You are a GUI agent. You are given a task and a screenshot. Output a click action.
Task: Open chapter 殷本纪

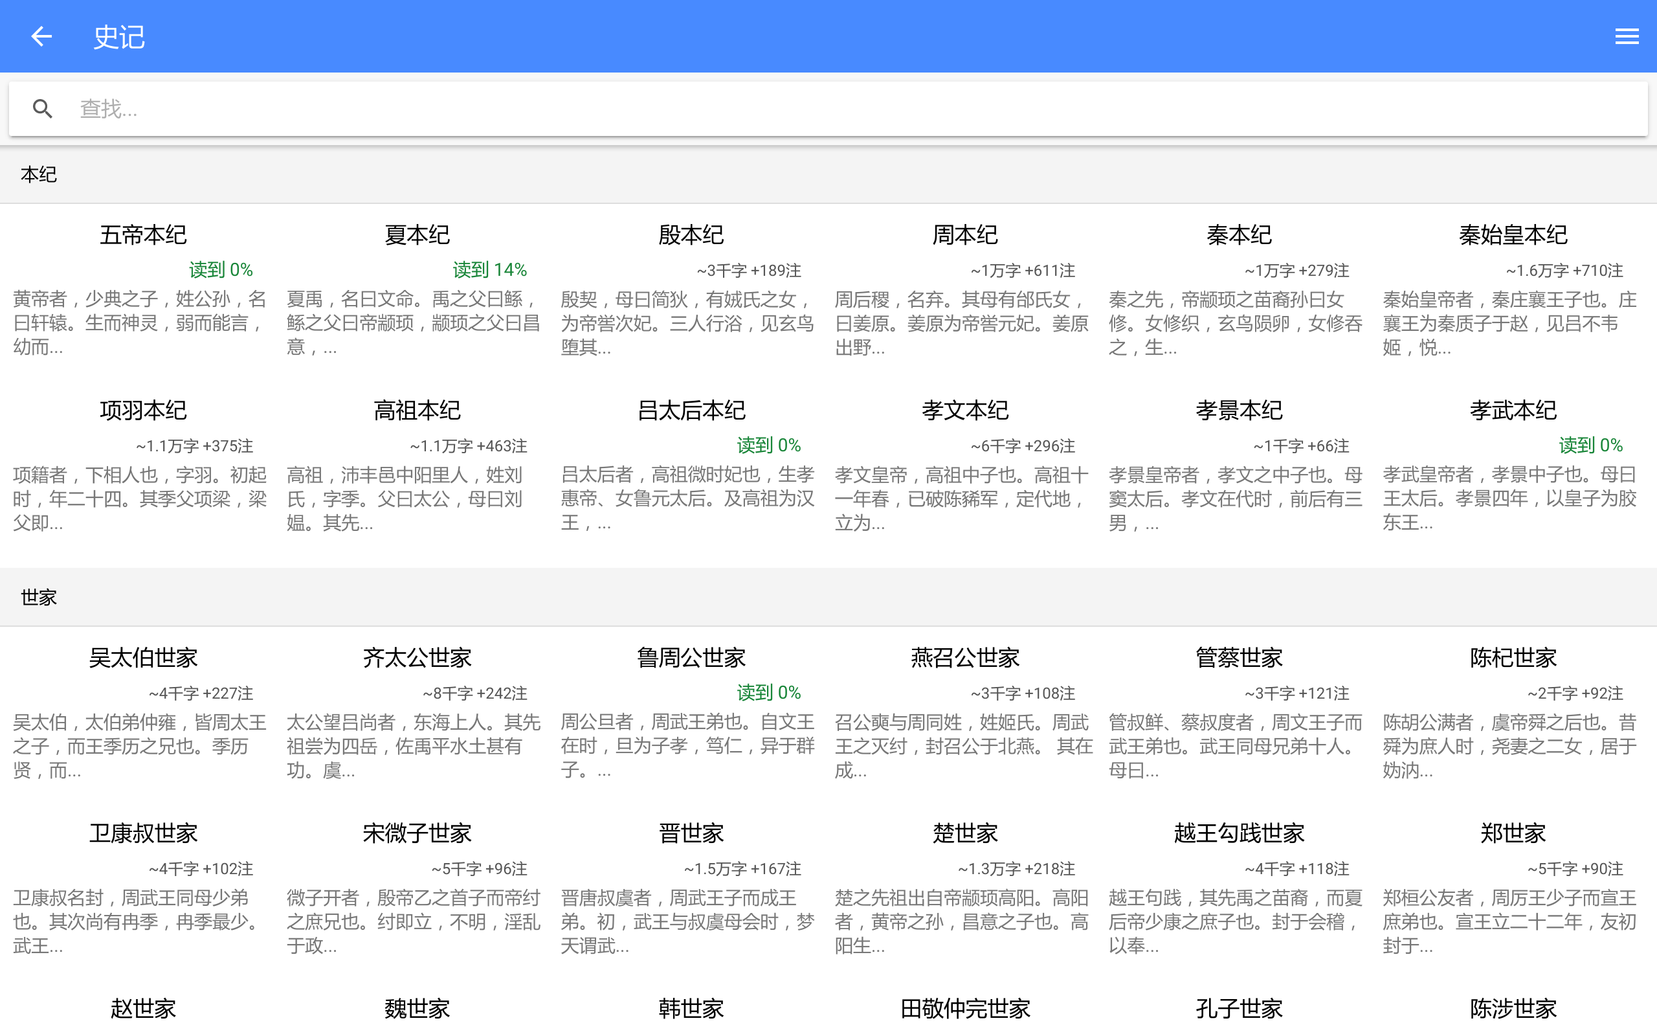click(x=691, y=235)
